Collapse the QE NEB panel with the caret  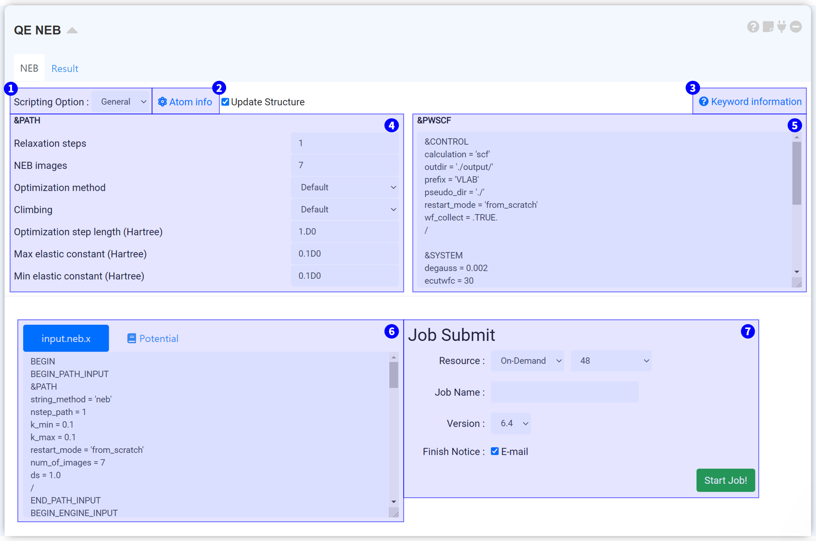point(72,30)
